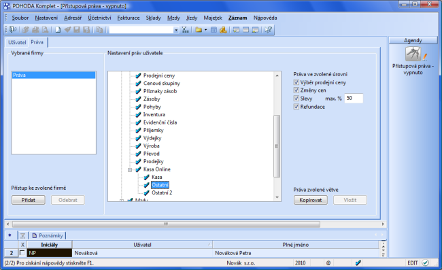Click the save floppy disk icon
The image size is (442, 270).
(x=77, y=30)
